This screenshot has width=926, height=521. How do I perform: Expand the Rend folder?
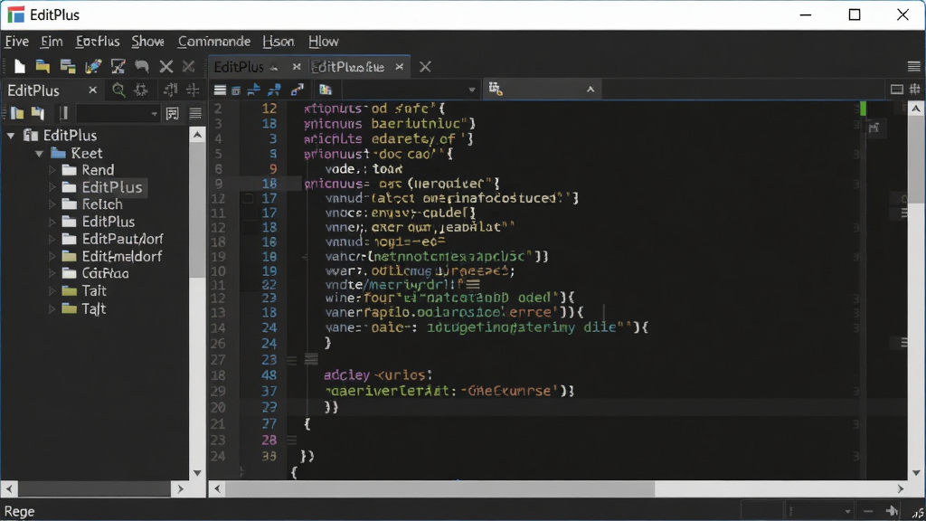tap(52, 170)
